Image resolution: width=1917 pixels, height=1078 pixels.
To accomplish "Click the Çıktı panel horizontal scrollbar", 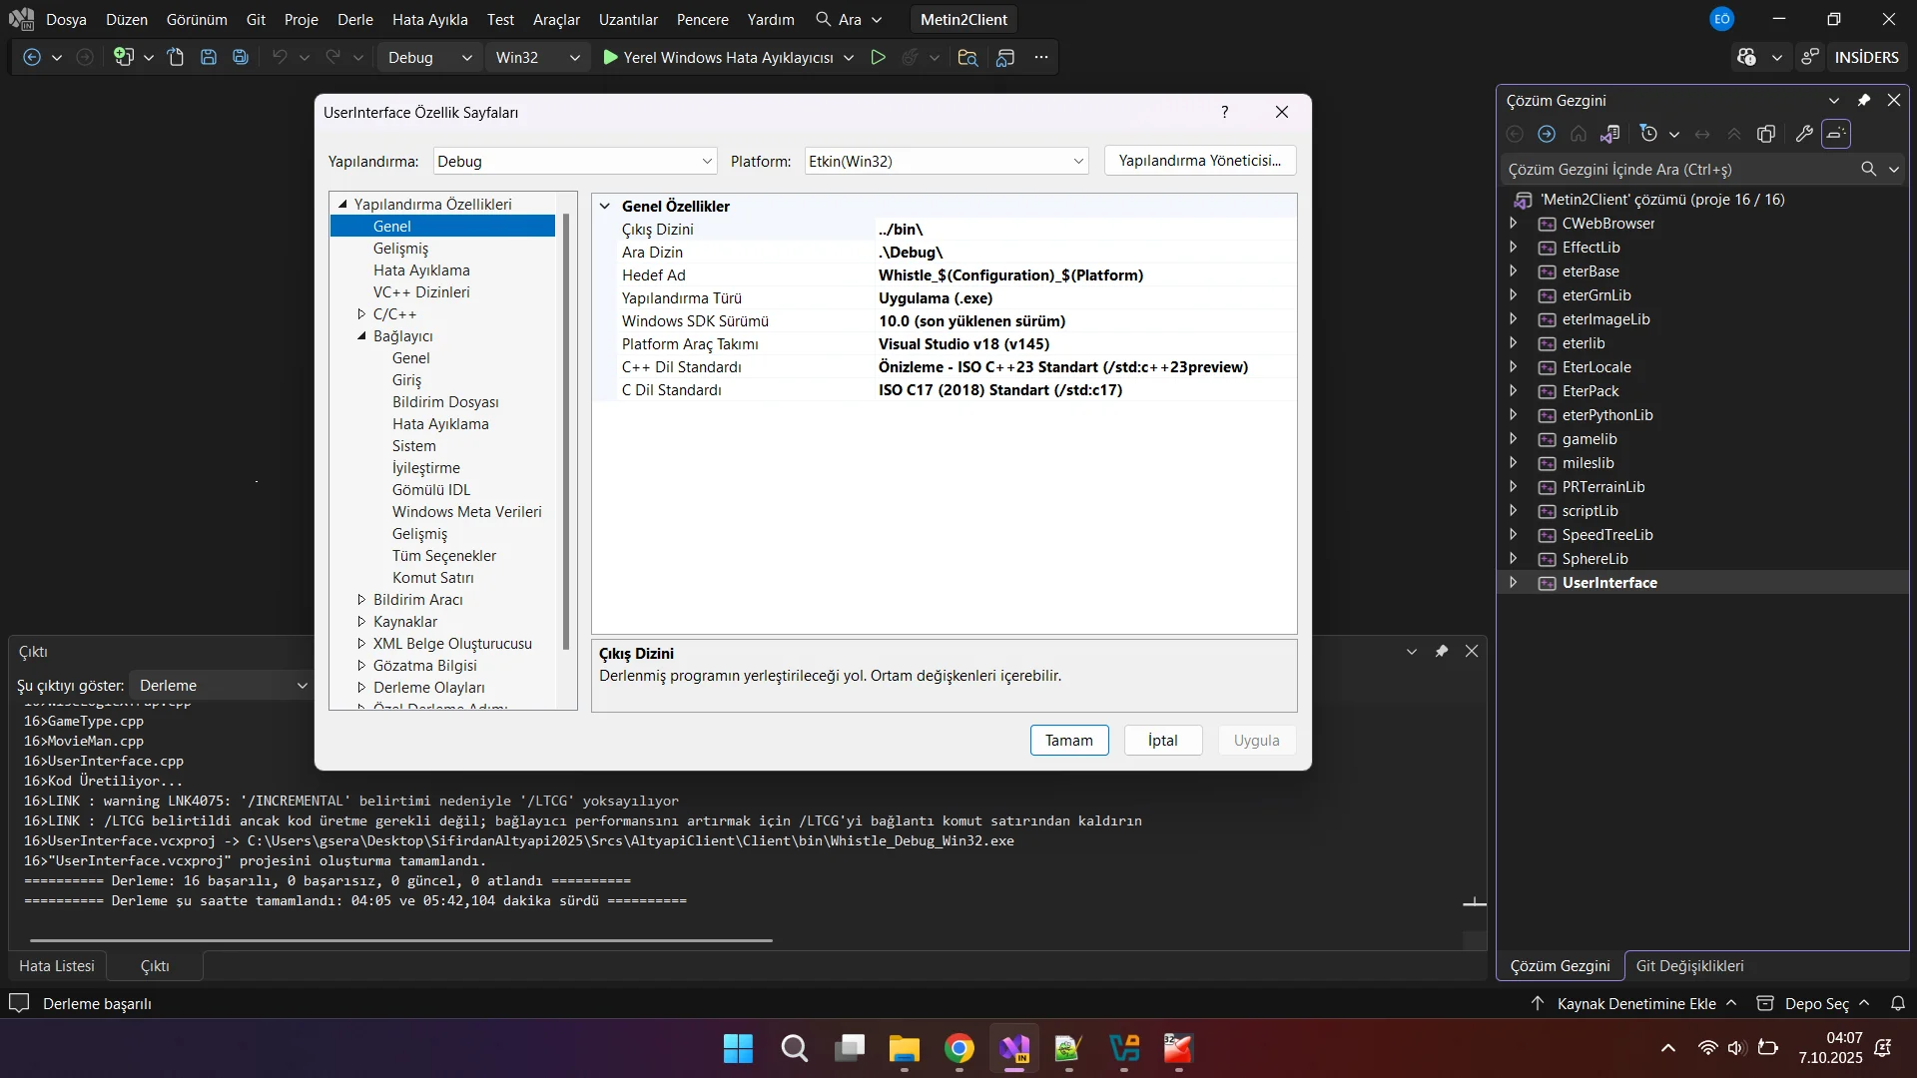I will pos(399,940).
